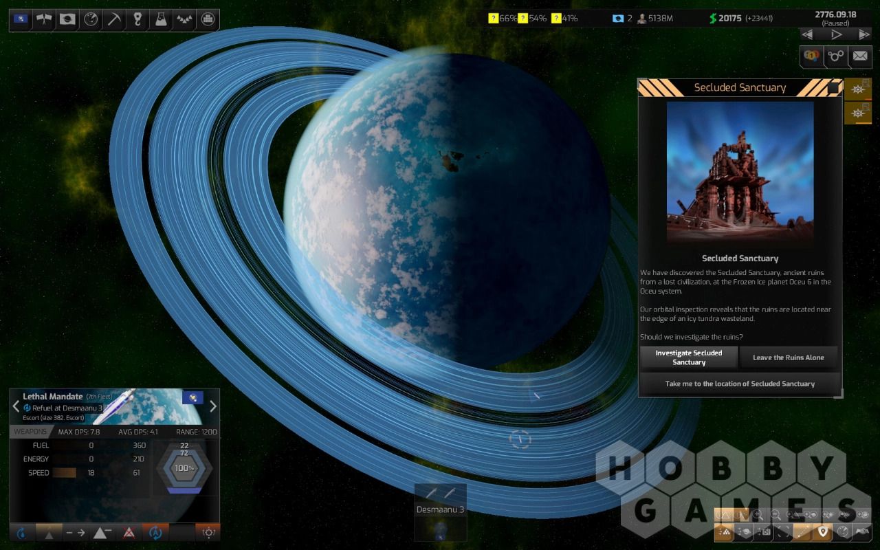880x550 pixels.
Task: Toggle the highlighted ship stance triangle button
Action: click(49, 532)
